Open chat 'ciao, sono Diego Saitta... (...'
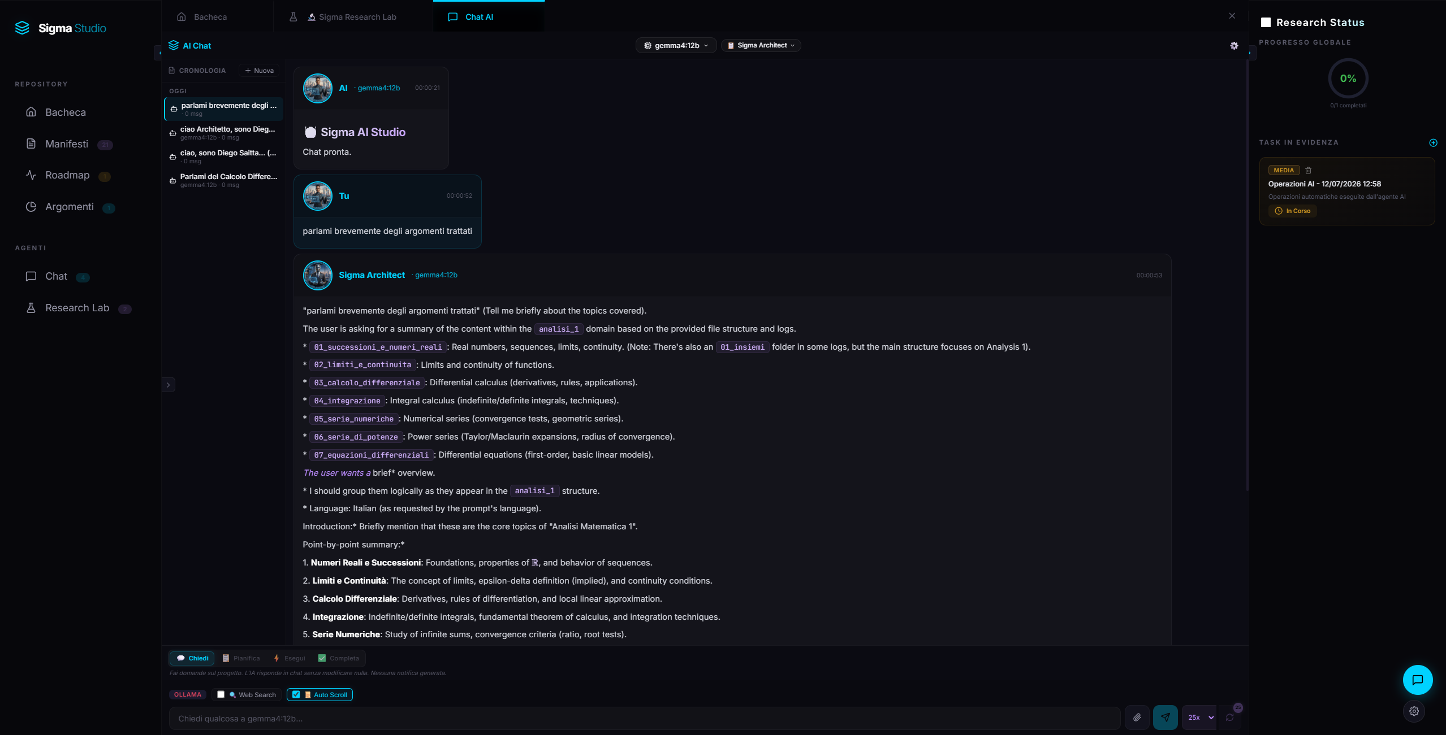 pos(224,156)
